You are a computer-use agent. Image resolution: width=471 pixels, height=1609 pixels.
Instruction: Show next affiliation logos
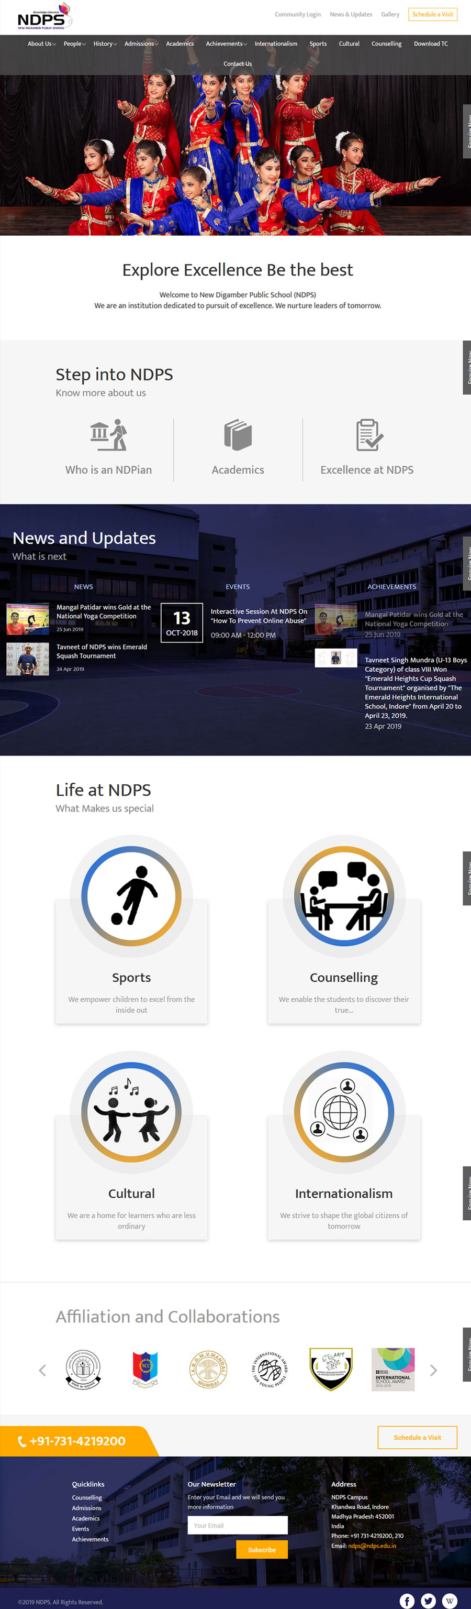(x=433, y=1370)
